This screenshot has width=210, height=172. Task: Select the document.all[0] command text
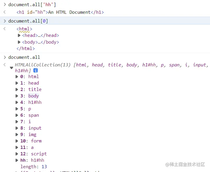28,21
